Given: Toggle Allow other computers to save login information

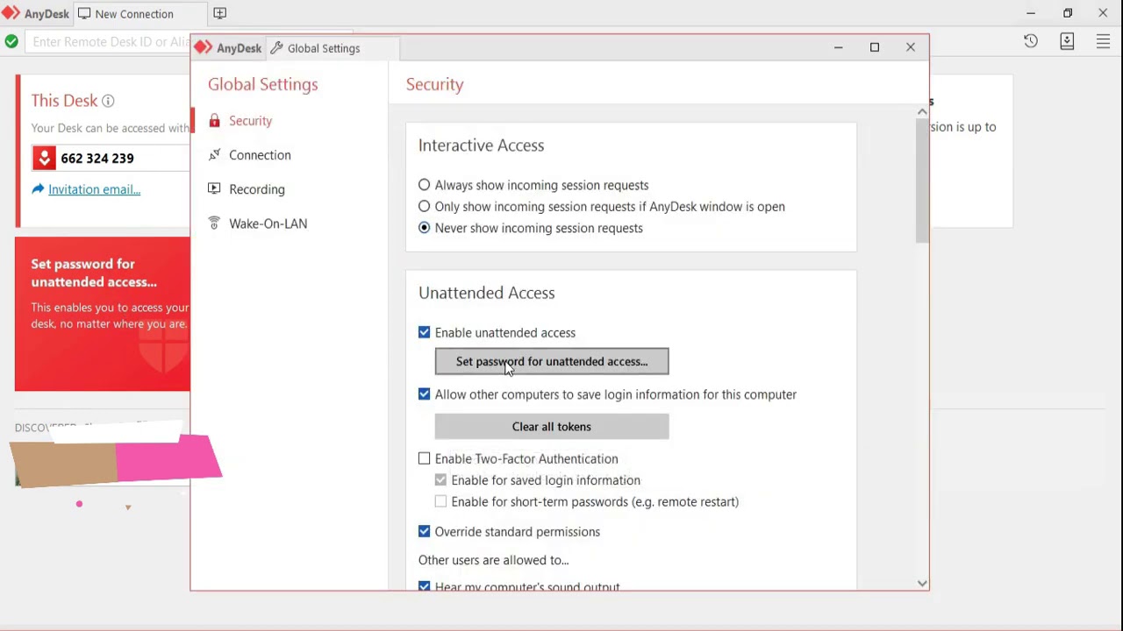Looking at the screenshot, I should pyautogui.click(x=425, y=394).
